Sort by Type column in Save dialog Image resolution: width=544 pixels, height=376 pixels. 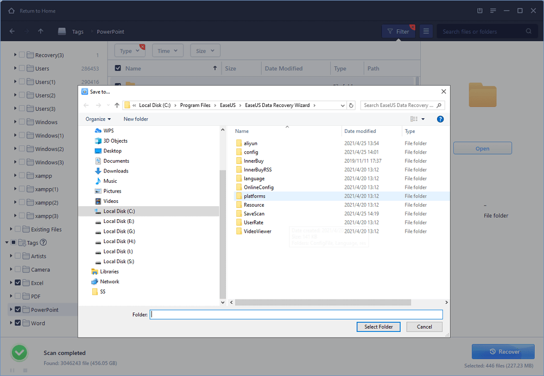(x=410, y=131)
